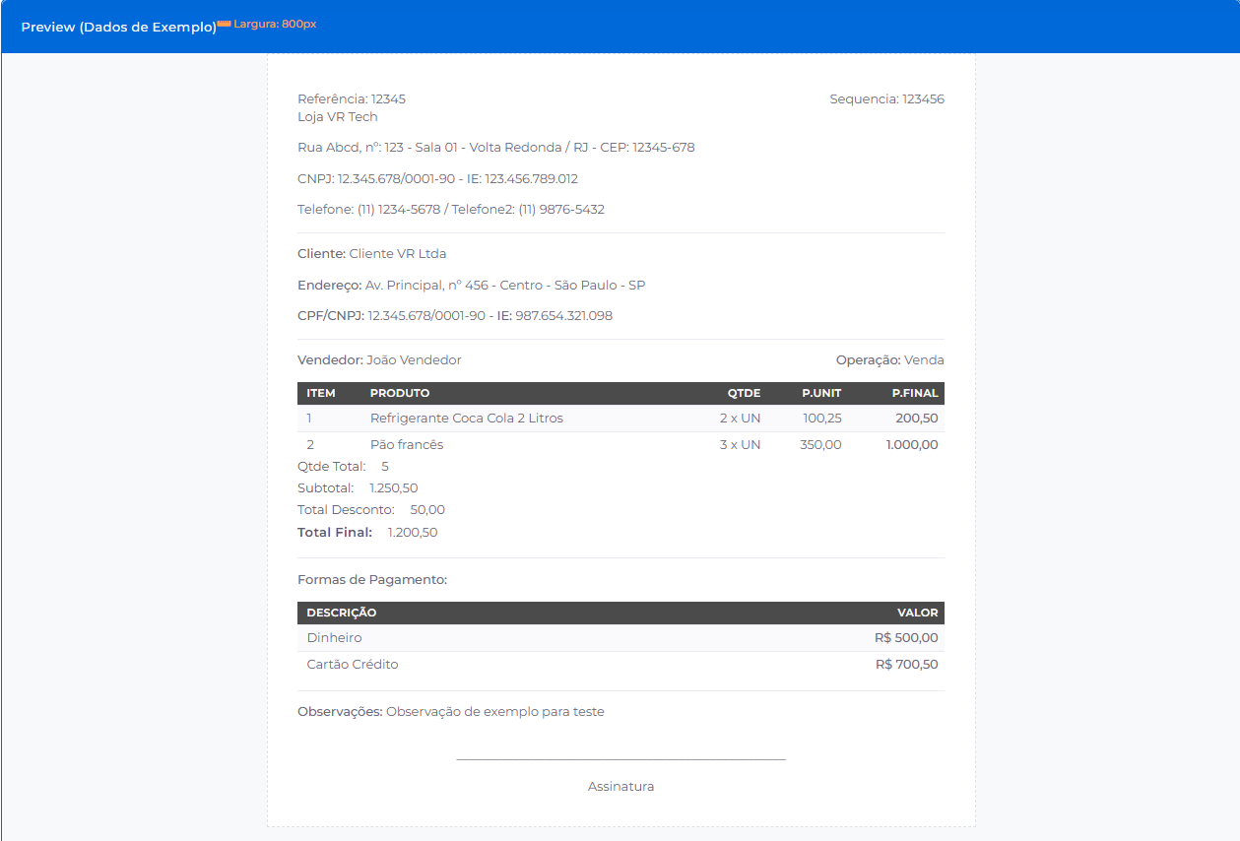The height and width of the screenshot is (841, 1240).
Task: Click the Sequencia: 123456 text
Action: (886, 99)
